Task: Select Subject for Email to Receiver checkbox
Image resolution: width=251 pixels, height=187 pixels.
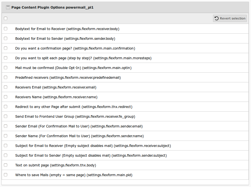Action: coord(6,146)
